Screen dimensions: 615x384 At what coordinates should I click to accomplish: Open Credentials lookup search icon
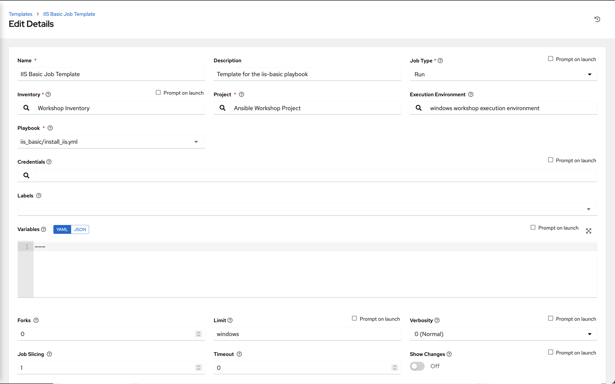click(26, 175)
